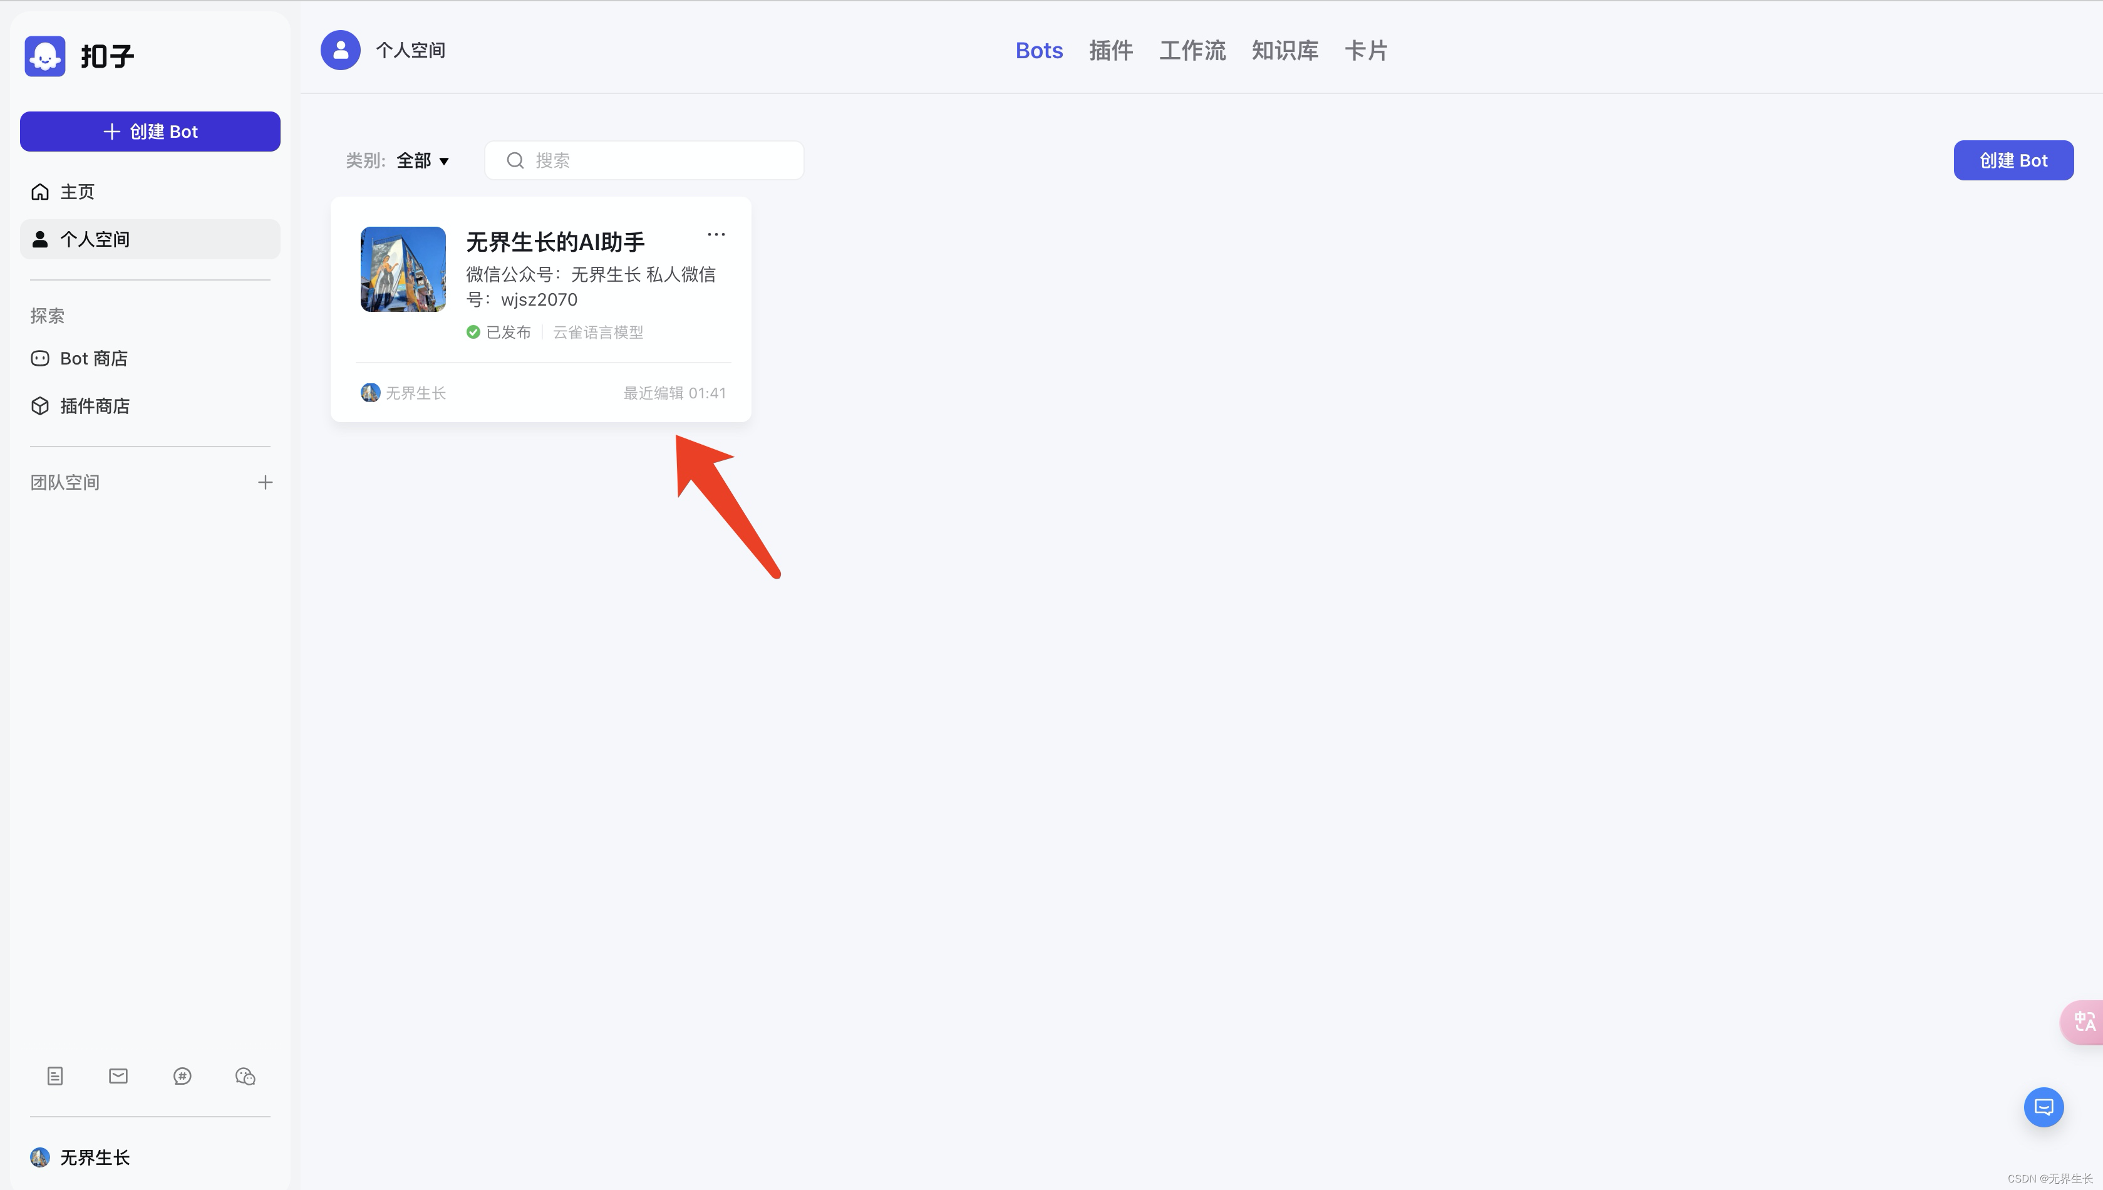Add a new team space with plus icon
2103x1190 pixels.
(265, 482)
